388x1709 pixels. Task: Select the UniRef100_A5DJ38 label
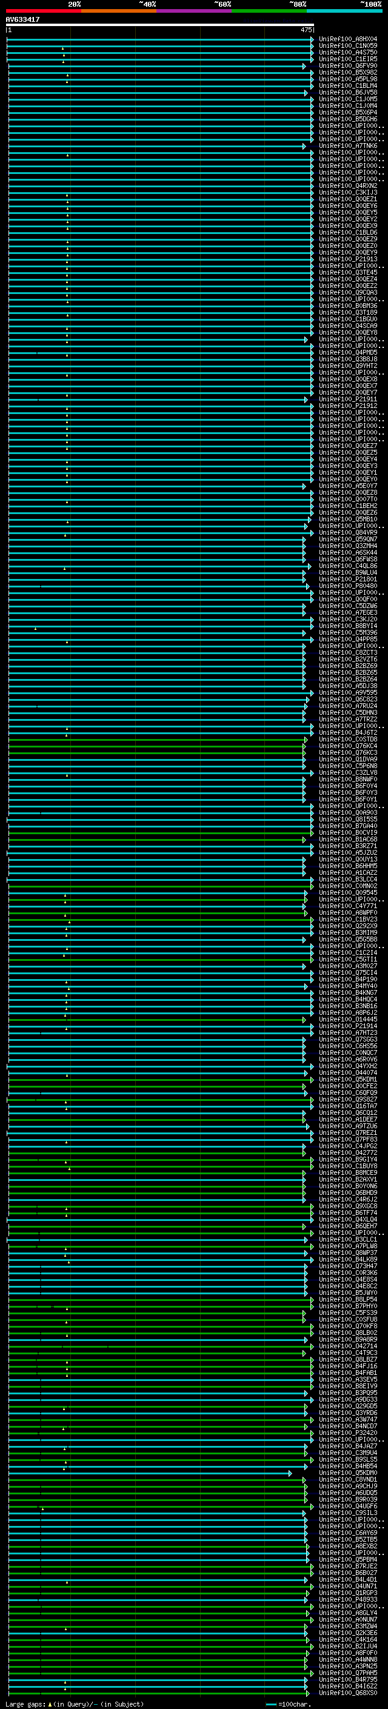[x=348, y=686]
